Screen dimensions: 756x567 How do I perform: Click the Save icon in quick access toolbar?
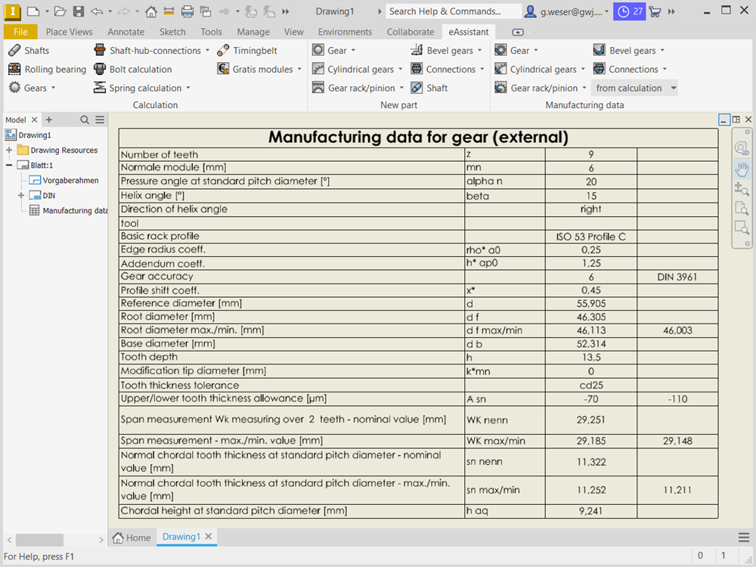point(77,11)
